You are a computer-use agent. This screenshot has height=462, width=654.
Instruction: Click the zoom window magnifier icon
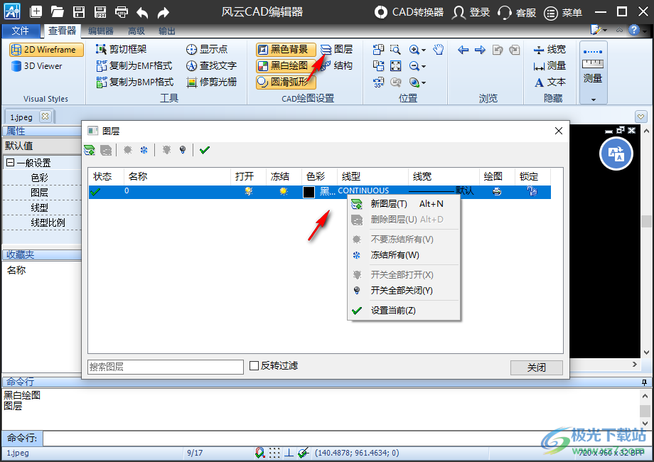coord(395,50)
